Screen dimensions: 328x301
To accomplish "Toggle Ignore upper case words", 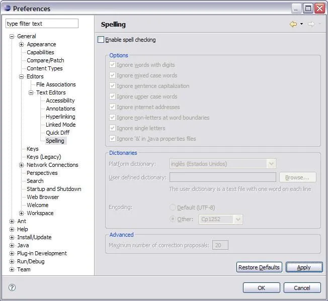I will [112, 96].
